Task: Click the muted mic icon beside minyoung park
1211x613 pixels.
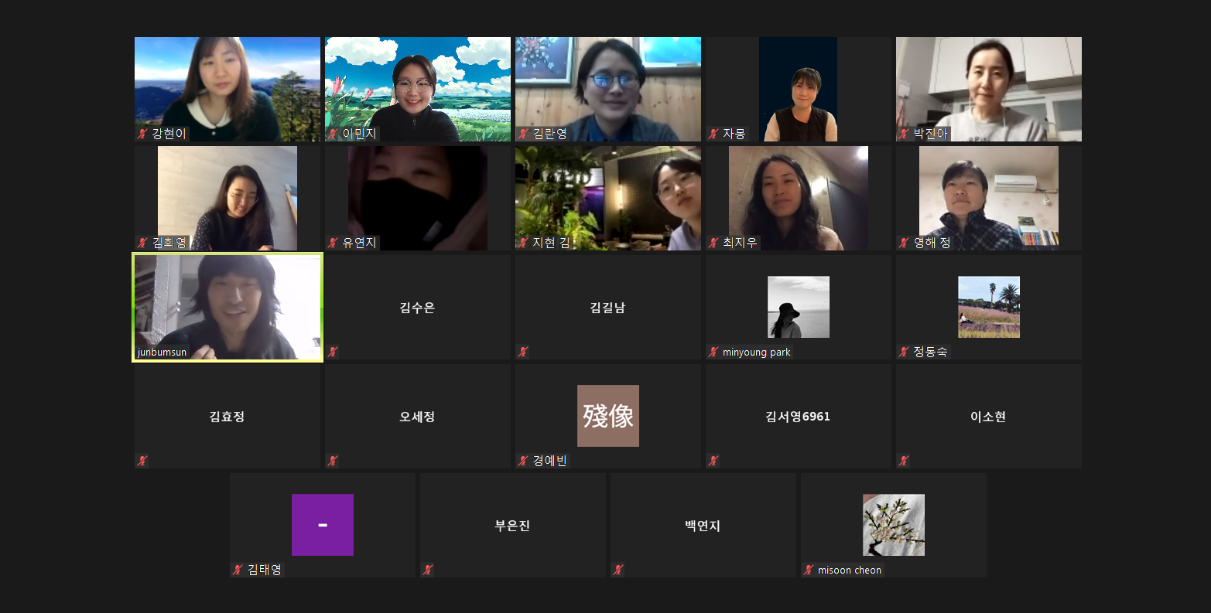Action: point(713,352)
